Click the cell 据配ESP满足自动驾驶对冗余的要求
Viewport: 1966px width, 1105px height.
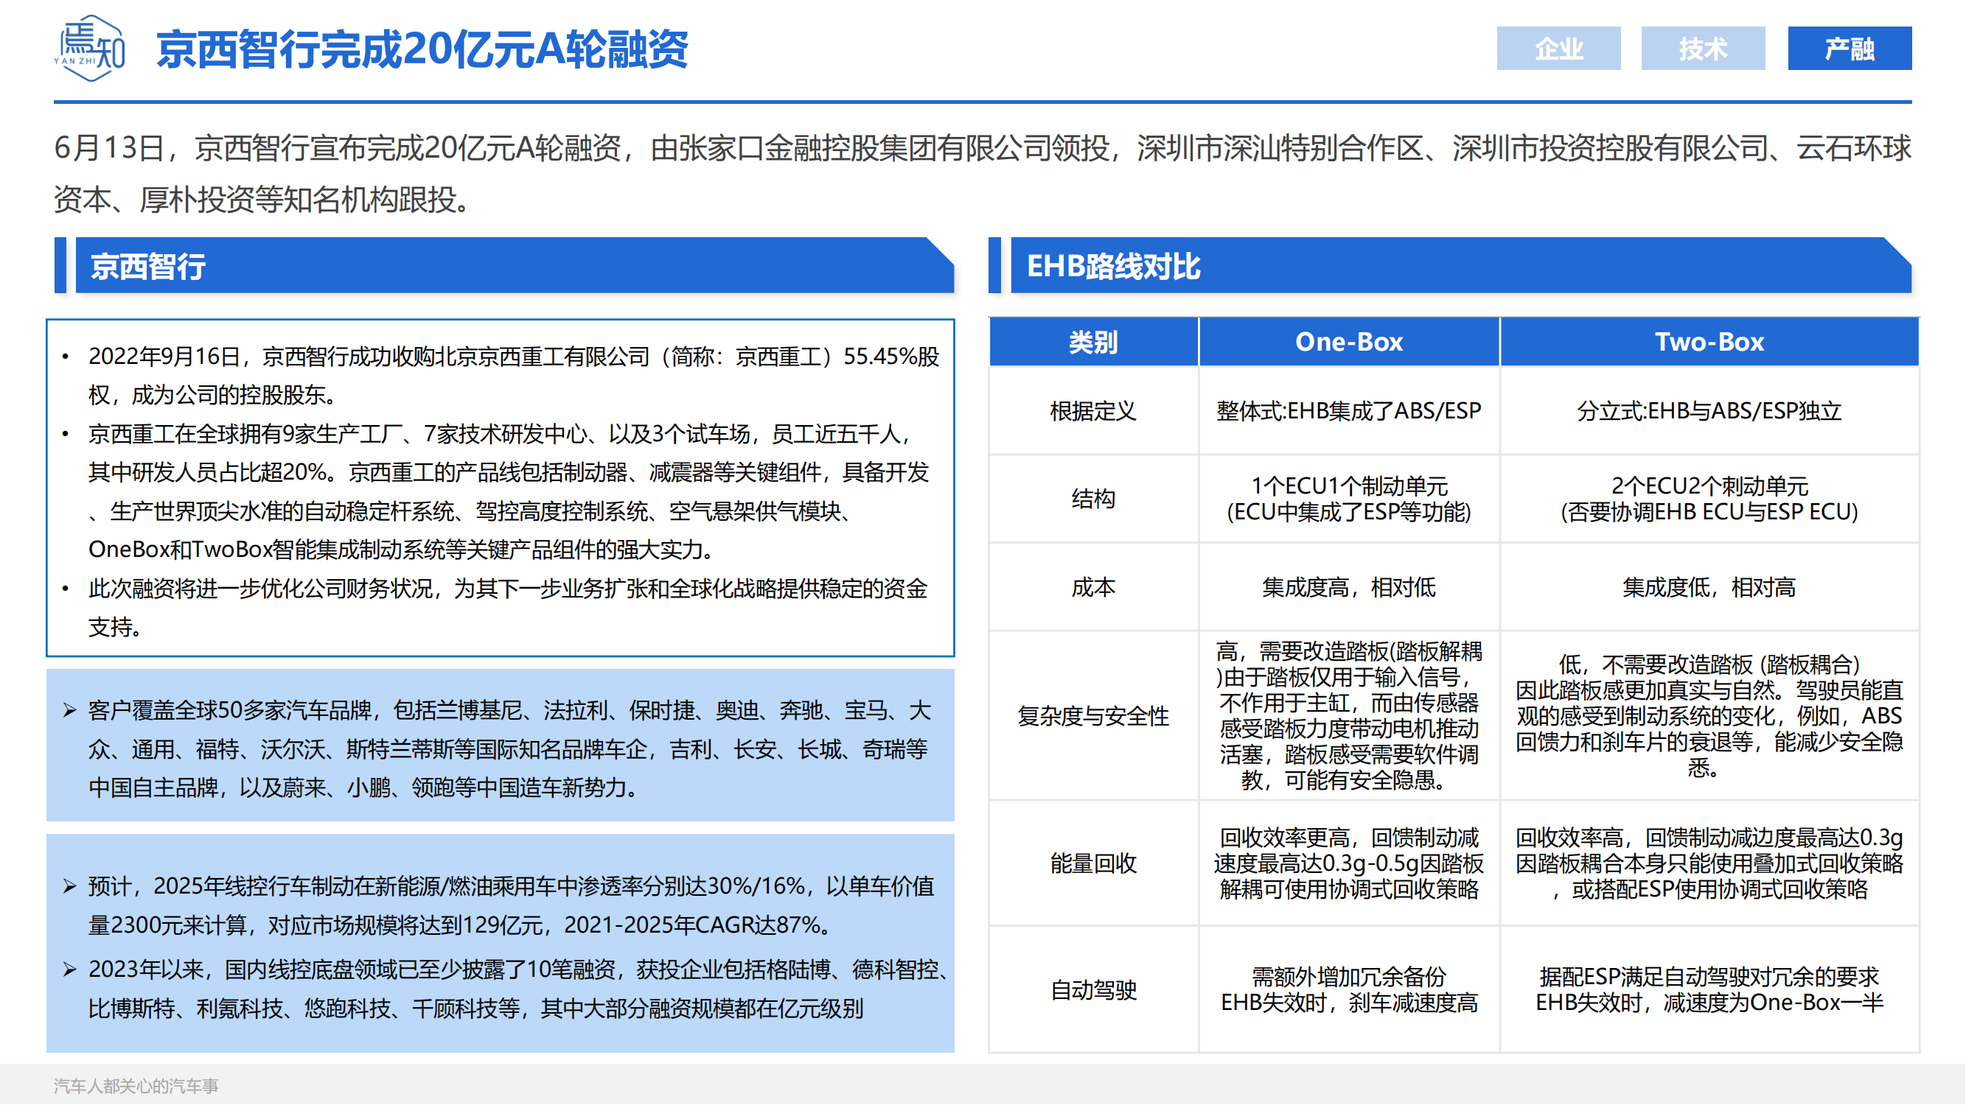tap(1709, 990)
